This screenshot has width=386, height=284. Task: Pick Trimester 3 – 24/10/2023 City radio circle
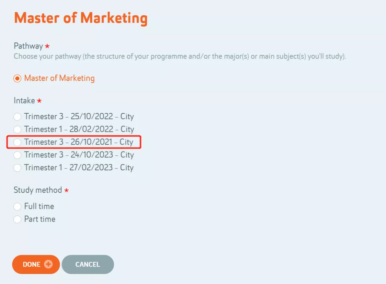pyautogui.click(x=17, y=155)
